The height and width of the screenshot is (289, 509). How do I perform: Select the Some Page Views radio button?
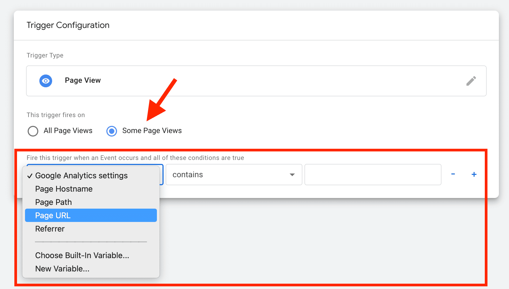(x=112, y=131)
